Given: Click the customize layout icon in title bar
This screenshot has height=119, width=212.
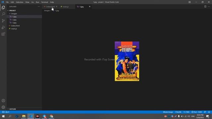Looking at the screenshot, I should [x=189, y=2].
